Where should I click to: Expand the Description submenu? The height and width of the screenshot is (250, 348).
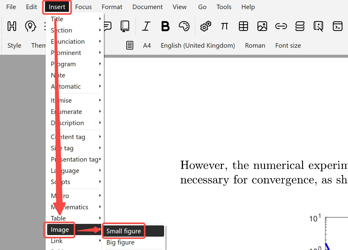point(75,123)
